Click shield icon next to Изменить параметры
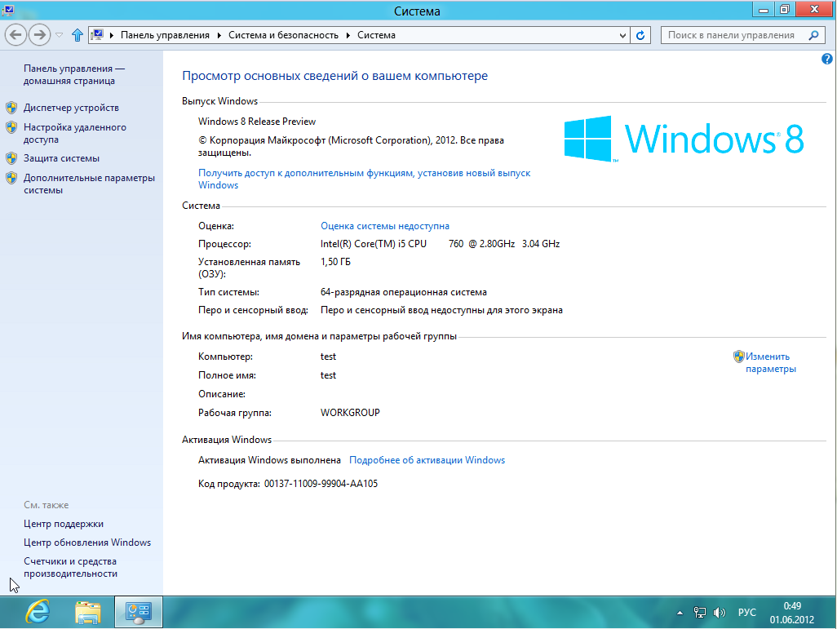 [739, 357]
